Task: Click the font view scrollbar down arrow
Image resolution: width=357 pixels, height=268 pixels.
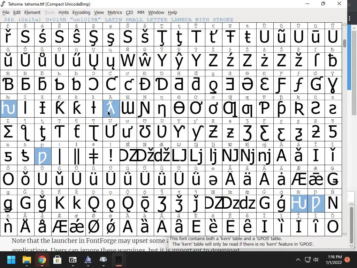Action: [x=344, y=234]
